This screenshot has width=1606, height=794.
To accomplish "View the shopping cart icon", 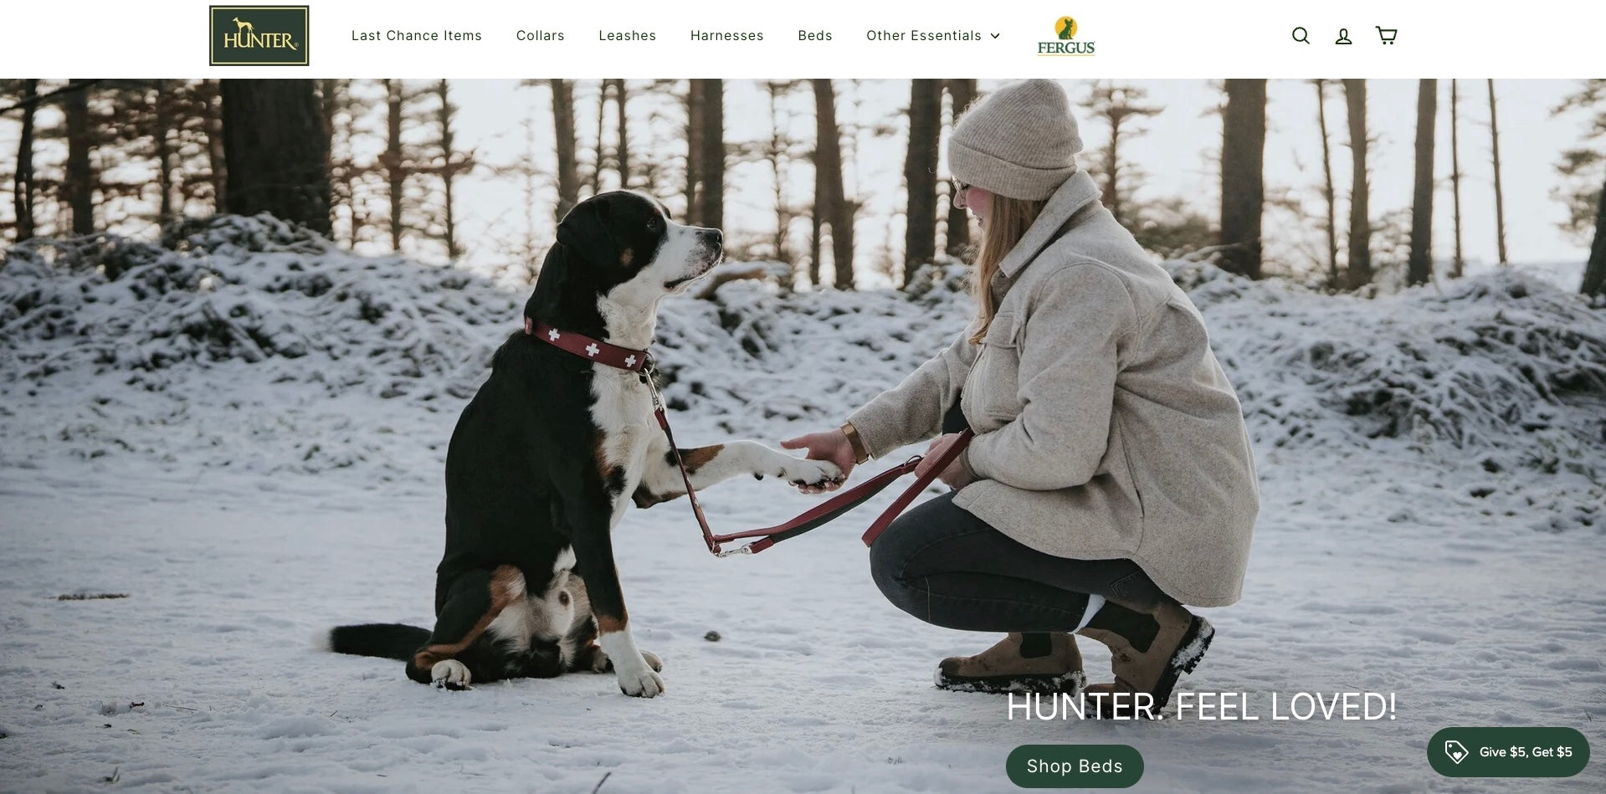I will point(1386,35).
